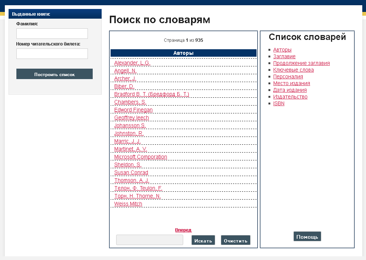Select the ISBN dictionary
Image resolution: width=366 pixels, height=260 pixels.
click(x=279, y=103)
